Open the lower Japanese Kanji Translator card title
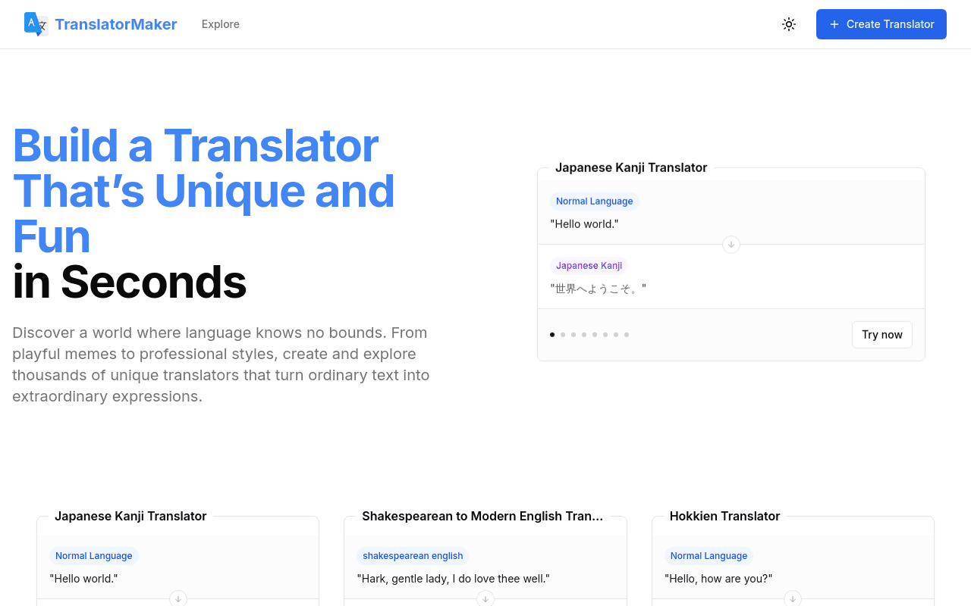Screen dimensions: 971x606 pos(130,516)
